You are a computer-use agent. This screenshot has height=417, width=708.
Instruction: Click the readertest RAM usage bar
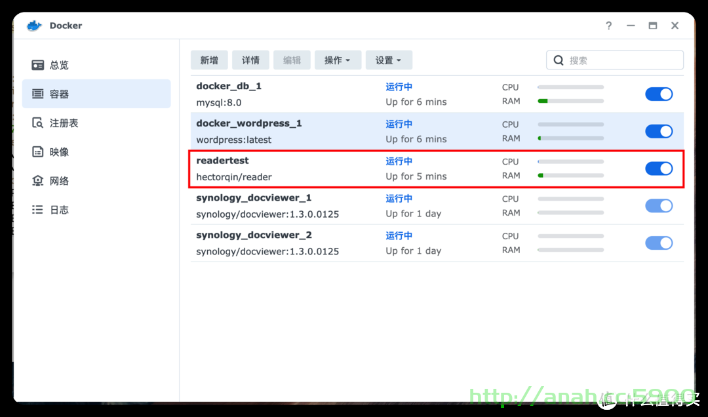pos(571,175)
